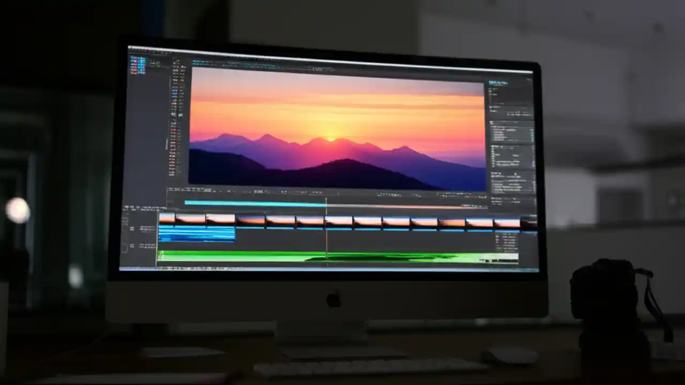Click the blue clip icon in the project bin
Screen dimensions: 685x385
(138, 64)
